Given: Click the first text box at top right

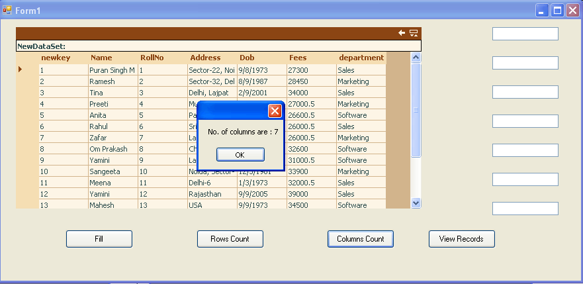Looking at the screenshot, I should 525,34.
